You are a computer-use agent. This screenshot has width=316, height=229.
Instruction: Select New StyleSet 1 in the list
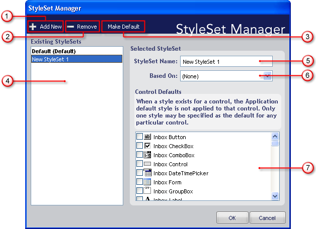click(x=51, y=59)
